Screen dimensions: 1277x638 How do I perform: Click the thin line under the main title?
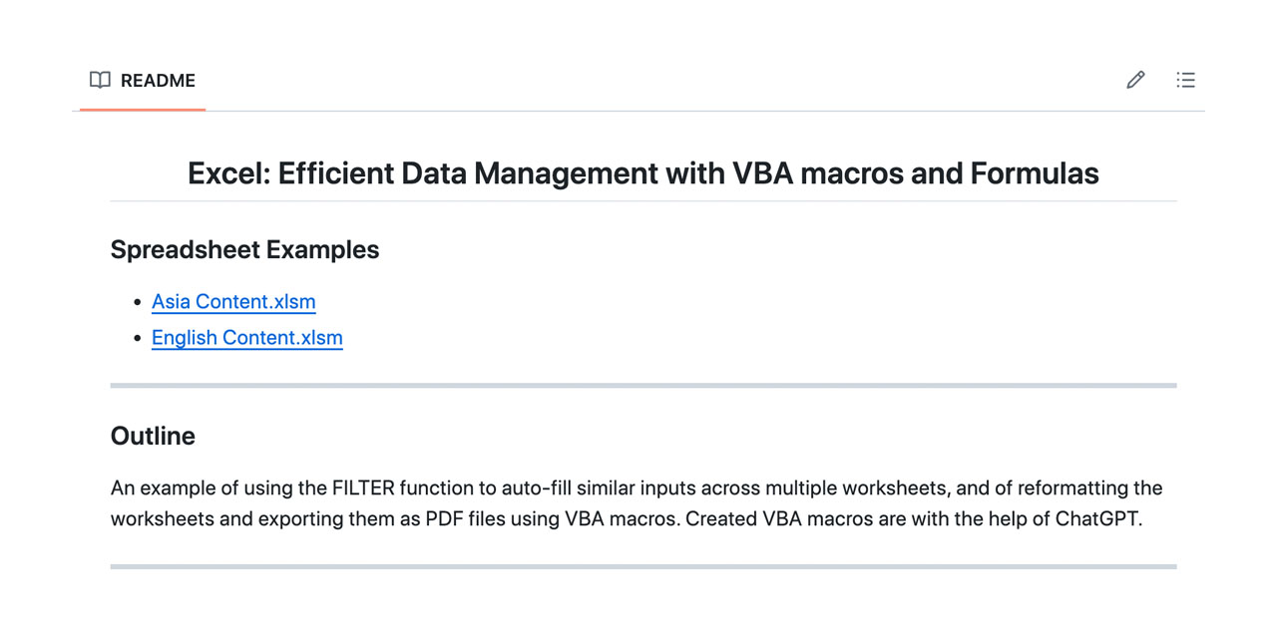point(642,201)
